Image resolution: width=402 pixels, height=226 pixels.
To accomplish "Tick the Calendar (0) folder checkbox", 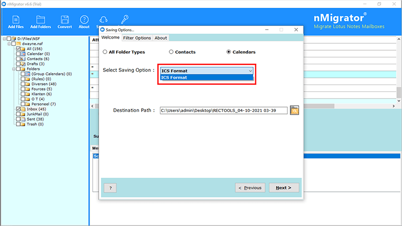I will pyautogui.click(x=18, y=54).
